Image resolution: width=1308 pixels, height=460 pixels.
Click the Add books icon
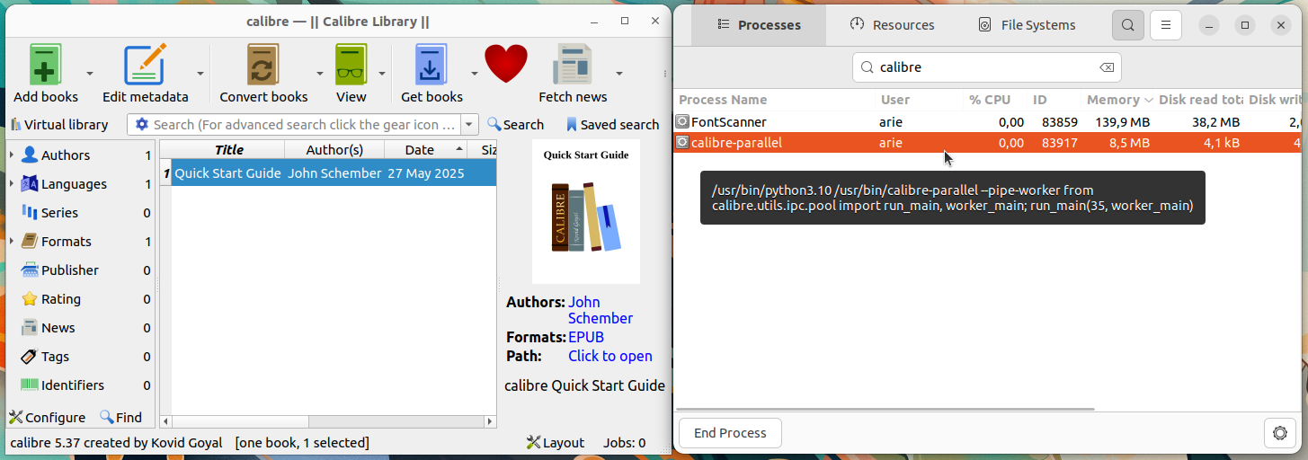[x=45, y=65]
